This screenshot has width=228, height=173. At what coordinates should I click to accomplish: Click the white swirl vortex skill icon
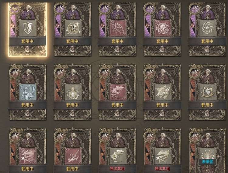point(208,28)
